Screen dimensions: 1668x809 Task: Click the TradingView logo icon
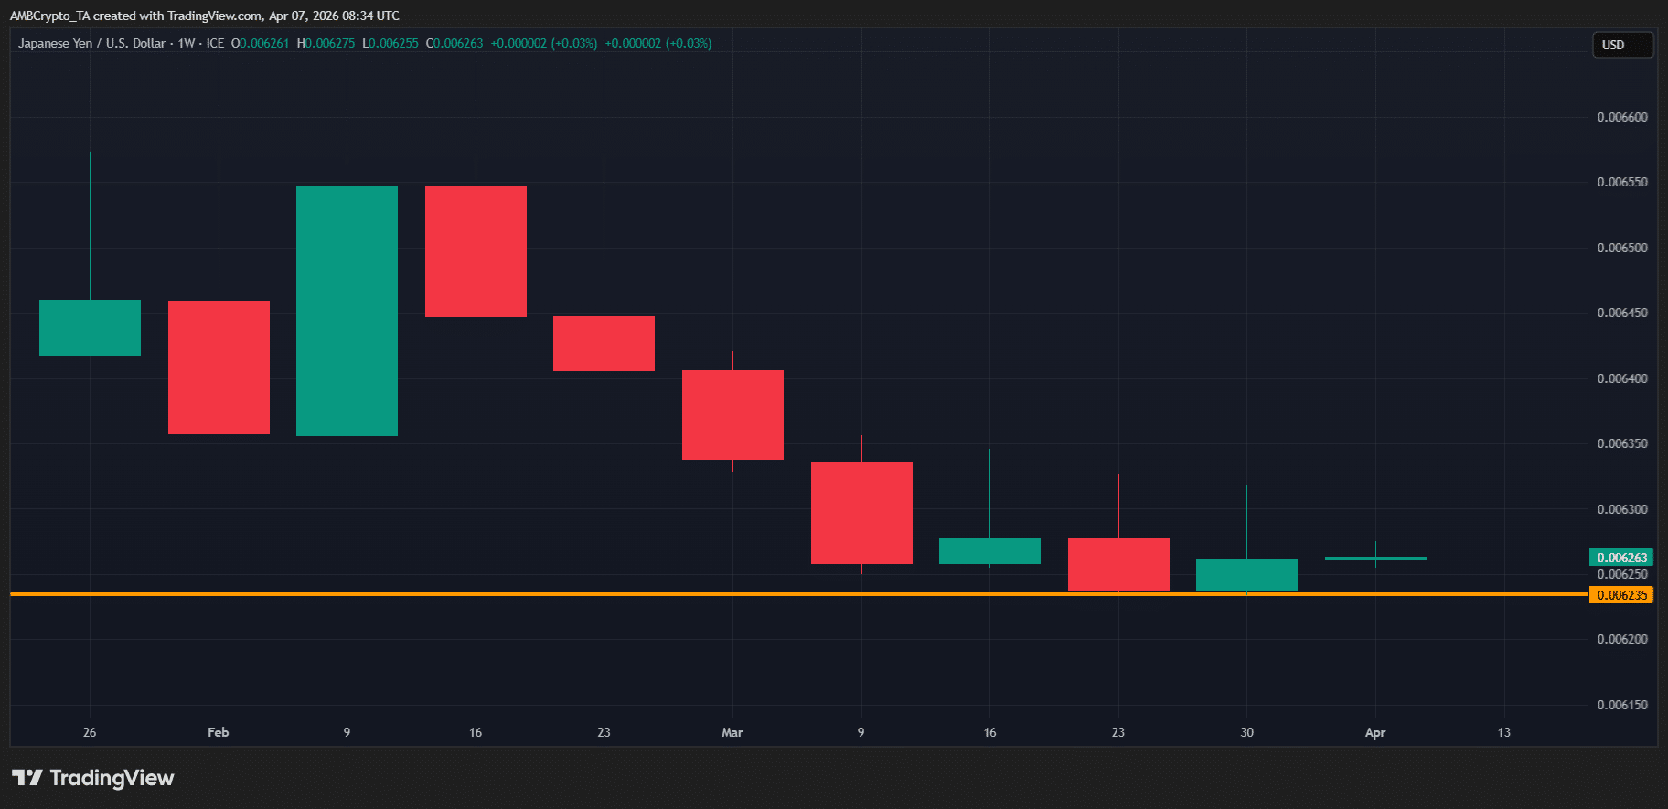tap(27, 778)
